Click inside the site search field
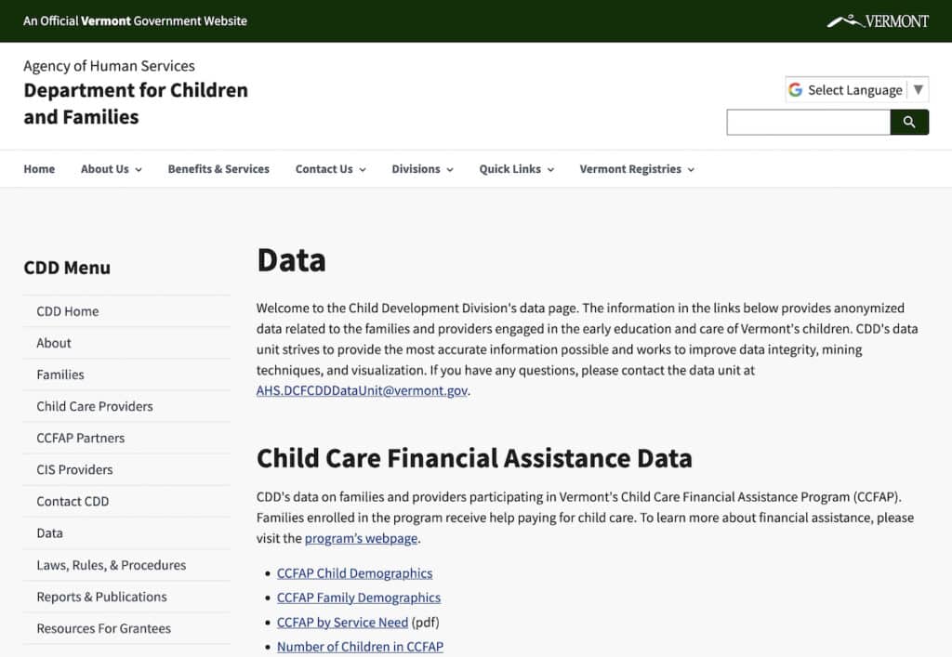This screenshot has height=657, width=952. pyautogui.click(x=808, y=122)
